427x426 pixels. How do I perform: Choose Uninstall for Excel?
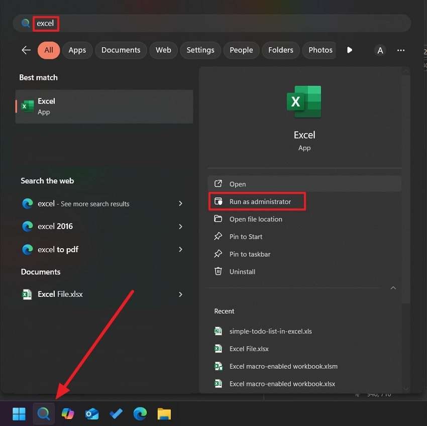coord(304,271)
